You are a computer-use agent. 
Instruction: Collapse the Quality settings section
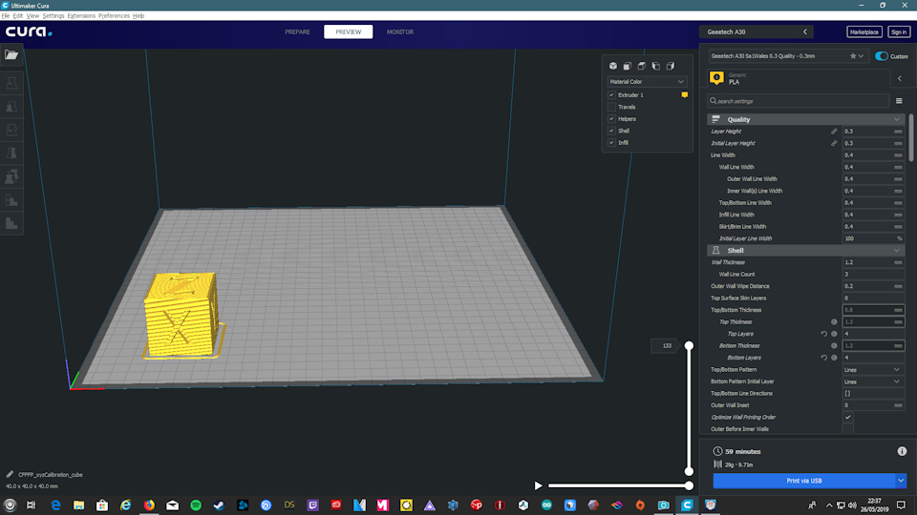click(x=896, y=119)
